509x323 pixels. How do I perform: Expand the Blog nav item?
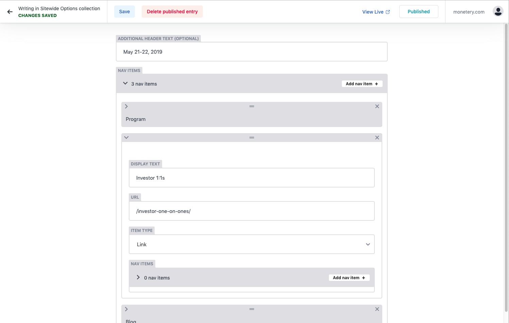click(126, 309)
